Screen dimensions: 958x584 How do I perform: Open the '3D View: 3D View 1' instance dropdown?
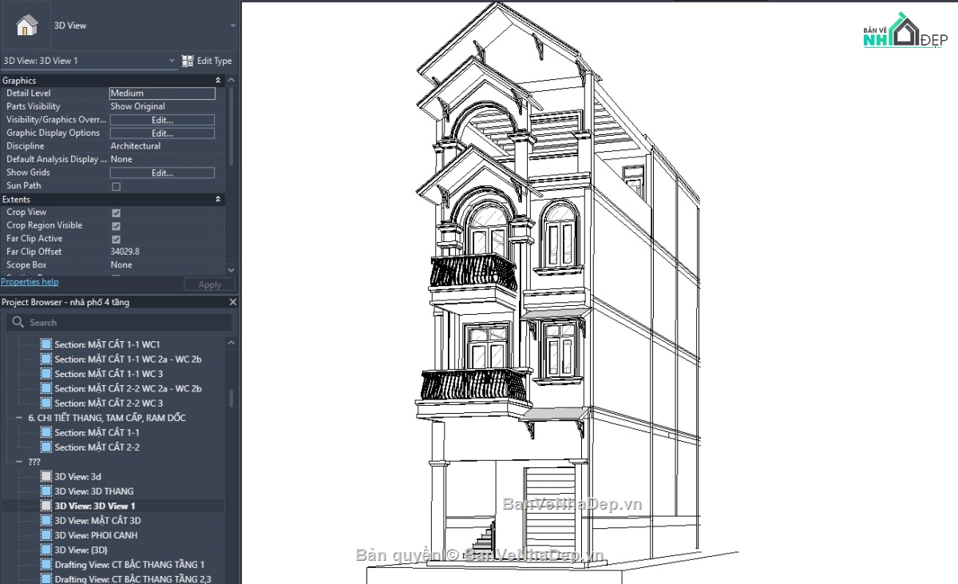point(172,61)
